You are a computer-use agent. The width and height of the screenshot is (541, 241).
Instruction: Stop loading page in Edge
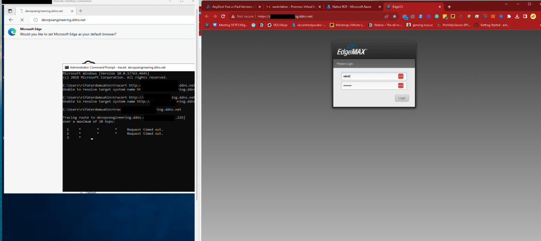click(x=21, y=20)
